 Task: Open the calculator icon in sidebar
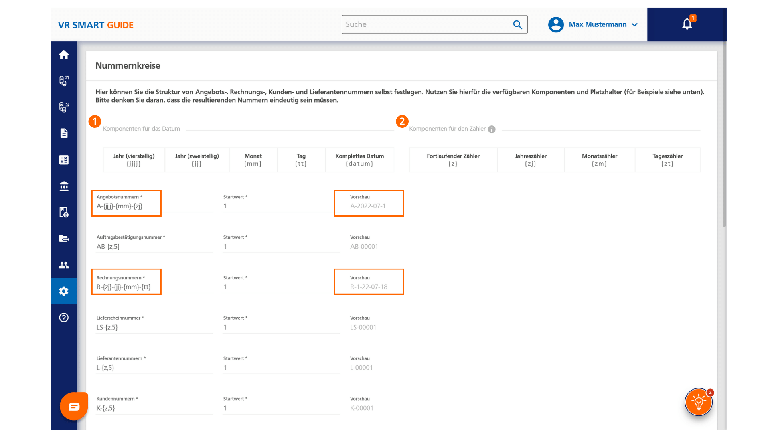point(64,160)
